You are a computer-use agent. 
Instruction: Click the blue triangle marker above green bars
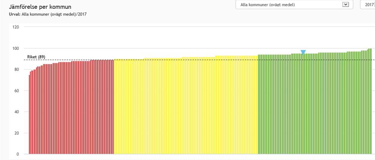pyautogui.click(x=303, y=52)
